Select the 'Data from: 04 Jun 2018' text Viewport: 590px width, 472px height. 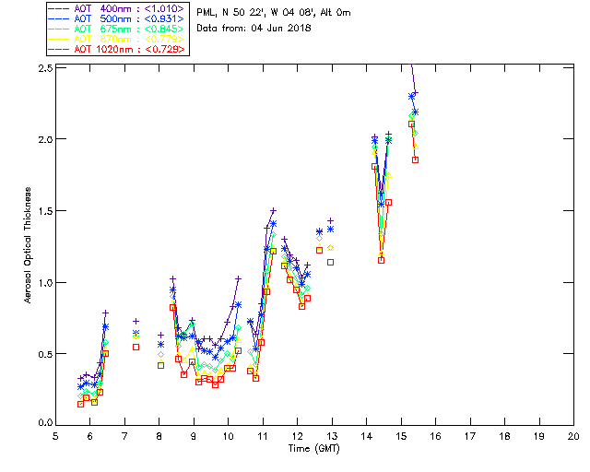(x=254, y=28)
